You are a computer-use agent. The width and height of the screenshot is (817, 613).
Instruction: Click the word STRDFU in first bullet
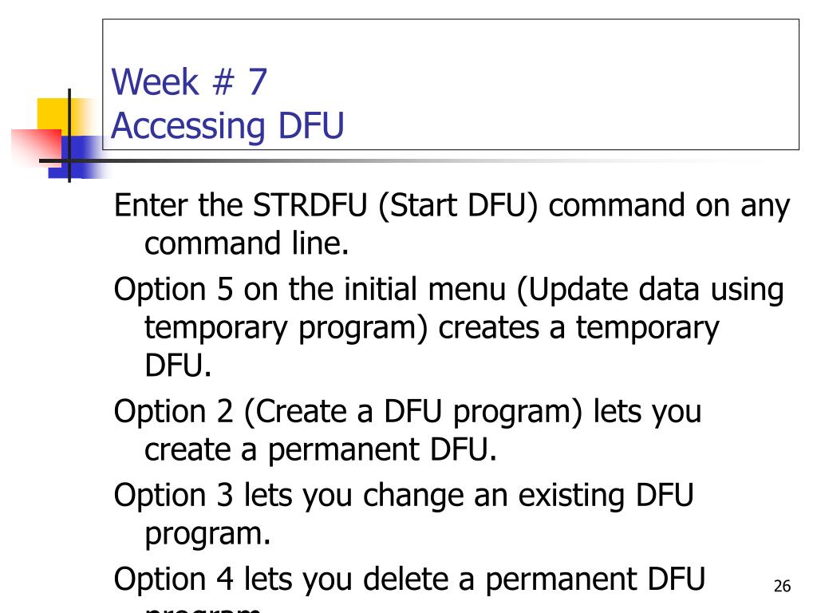tap(310, 205)
